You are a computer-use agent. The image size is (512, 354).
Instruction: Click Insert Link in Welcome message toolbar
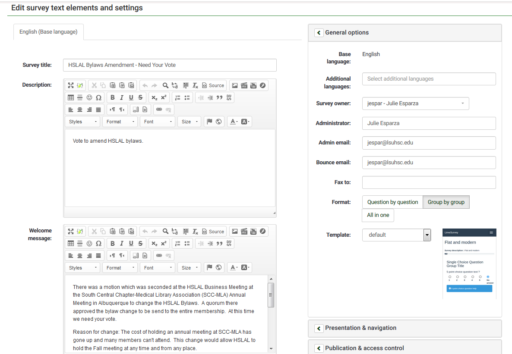[x=159, y=256]
